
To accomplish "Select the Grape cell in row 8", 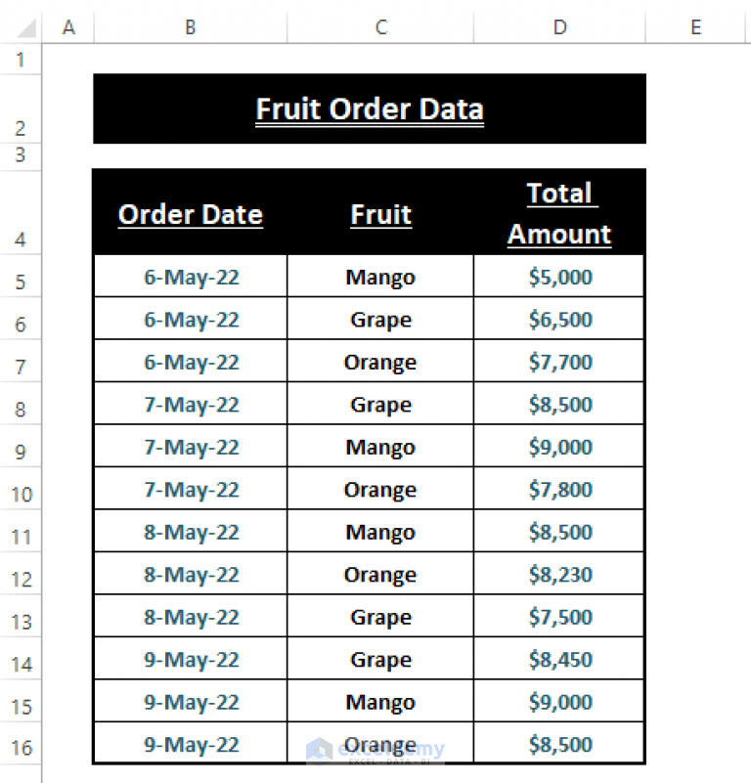I will click(x=379, y=404).
